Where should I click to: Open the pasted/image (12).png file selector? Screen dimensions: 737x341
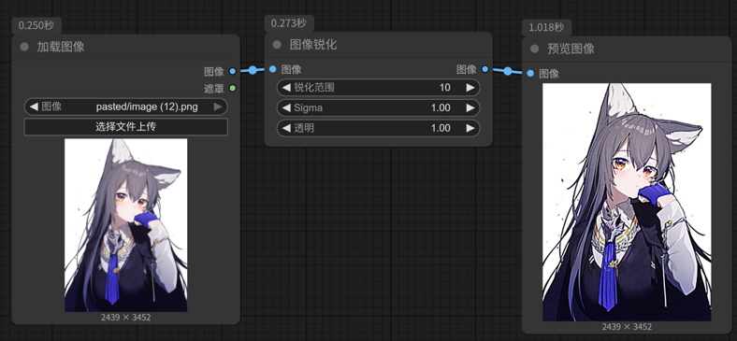pos(126,107)
